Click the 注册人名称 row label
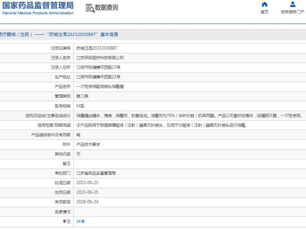Image resolution: width=306 pixels, height=230 pixels. click(60, 58)
